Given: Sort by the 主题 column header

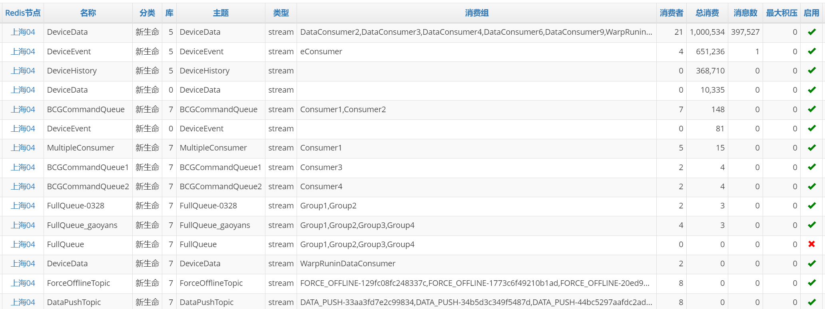Looking at the screenshot, I should pos(221,13).
